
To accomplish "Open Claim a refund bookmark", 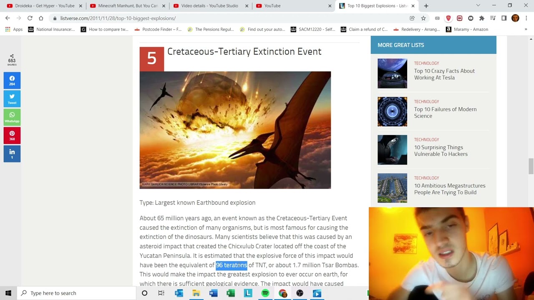I will (x=364, y=30).
